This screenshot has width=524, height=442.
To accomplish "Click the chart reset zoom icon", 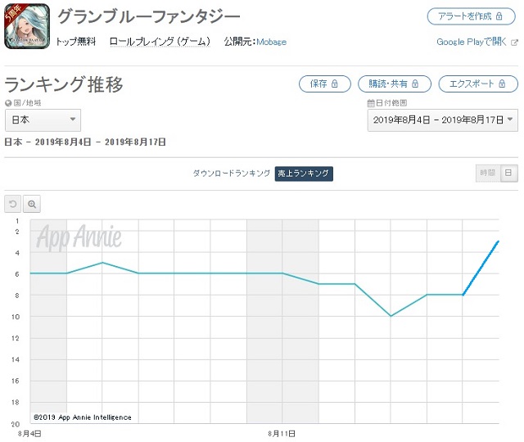I will tap(13, 204).
